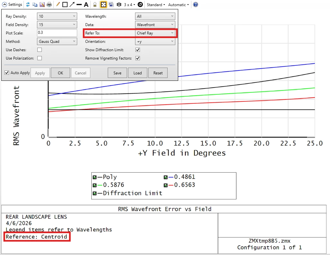Click the circular reset-zoom icon
330x255 pixels.
tap(140, 5)
